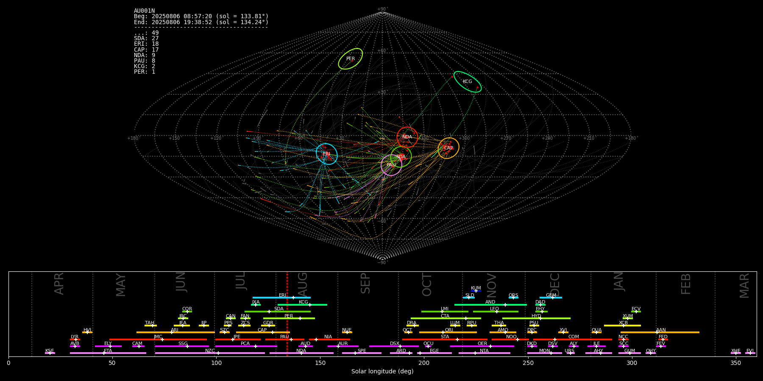763x381 pixels.
Task: Click the cyan ERI bar in timeline
Action: (x=281, y=298)
